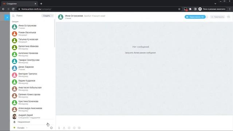Select Ангелина Ненахова avatar
The width and height of the screenshot is (233, 131).
15,54
